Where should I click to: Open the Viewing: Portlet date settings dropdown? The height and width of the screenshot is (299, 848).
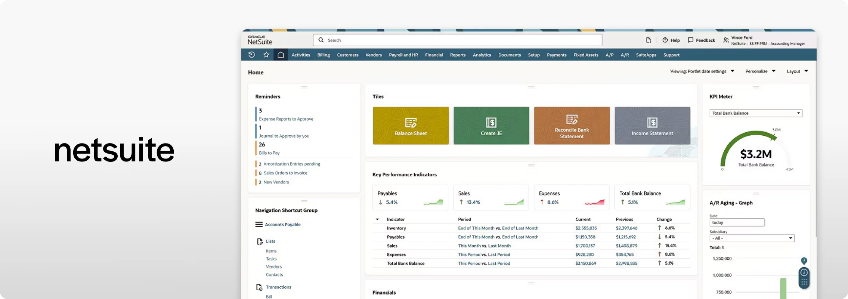click(702, 71)
